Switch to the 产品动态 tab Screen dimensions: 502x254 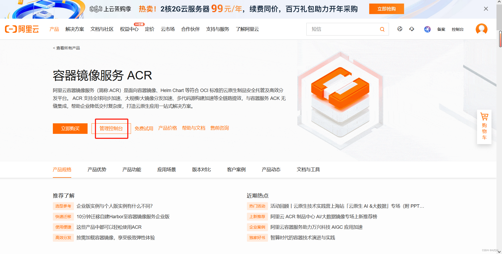click(x=271, y=170)
